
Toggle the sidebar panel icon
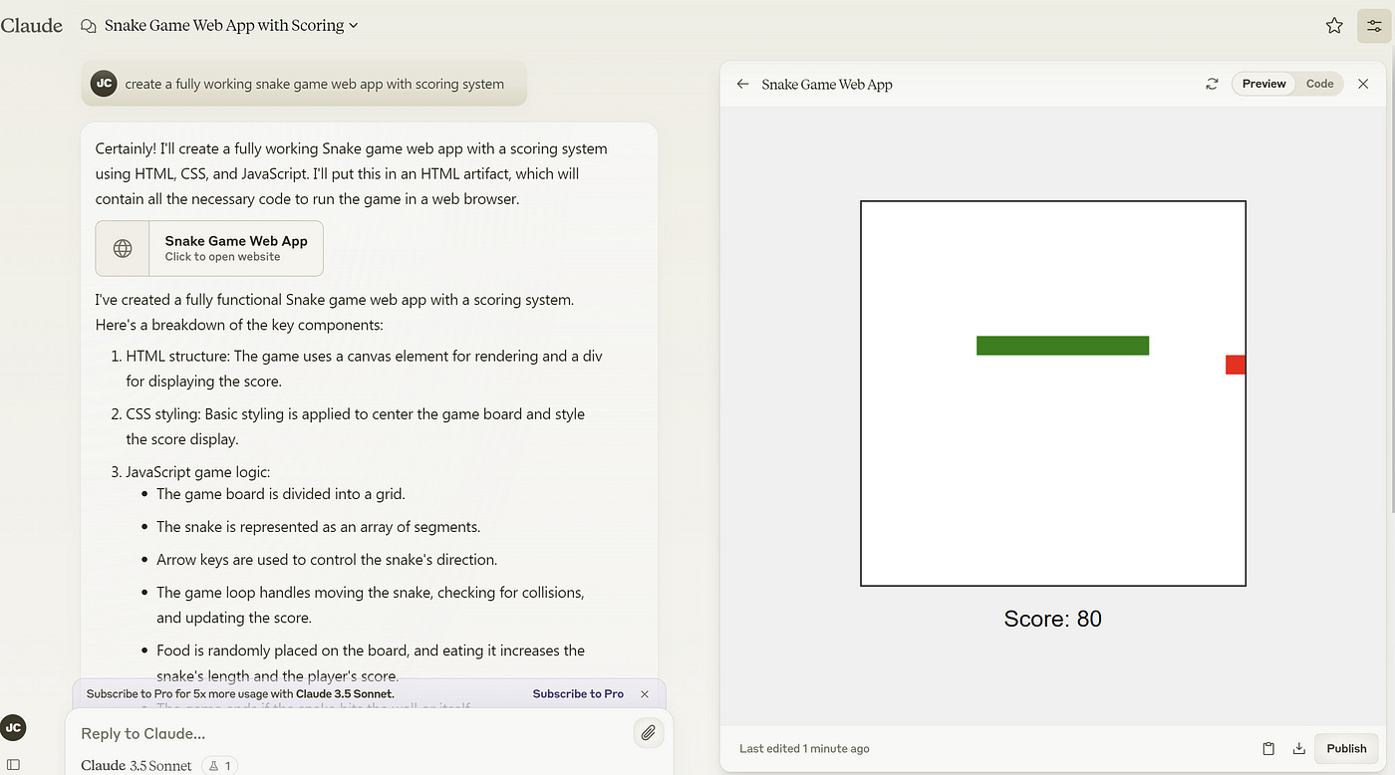(13, 765)
